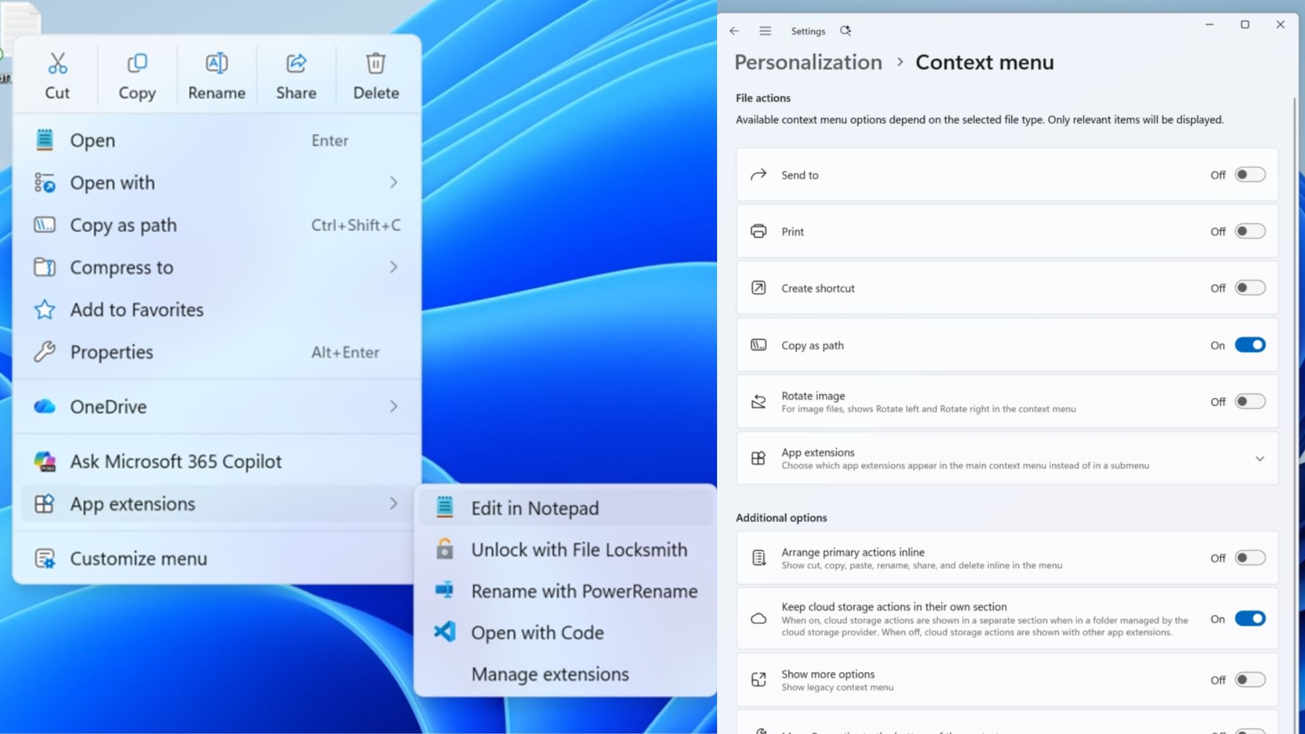Go back to Personalization breadcrumb
The width and height of the screenshot is (1305, 734).
(808, 62)
